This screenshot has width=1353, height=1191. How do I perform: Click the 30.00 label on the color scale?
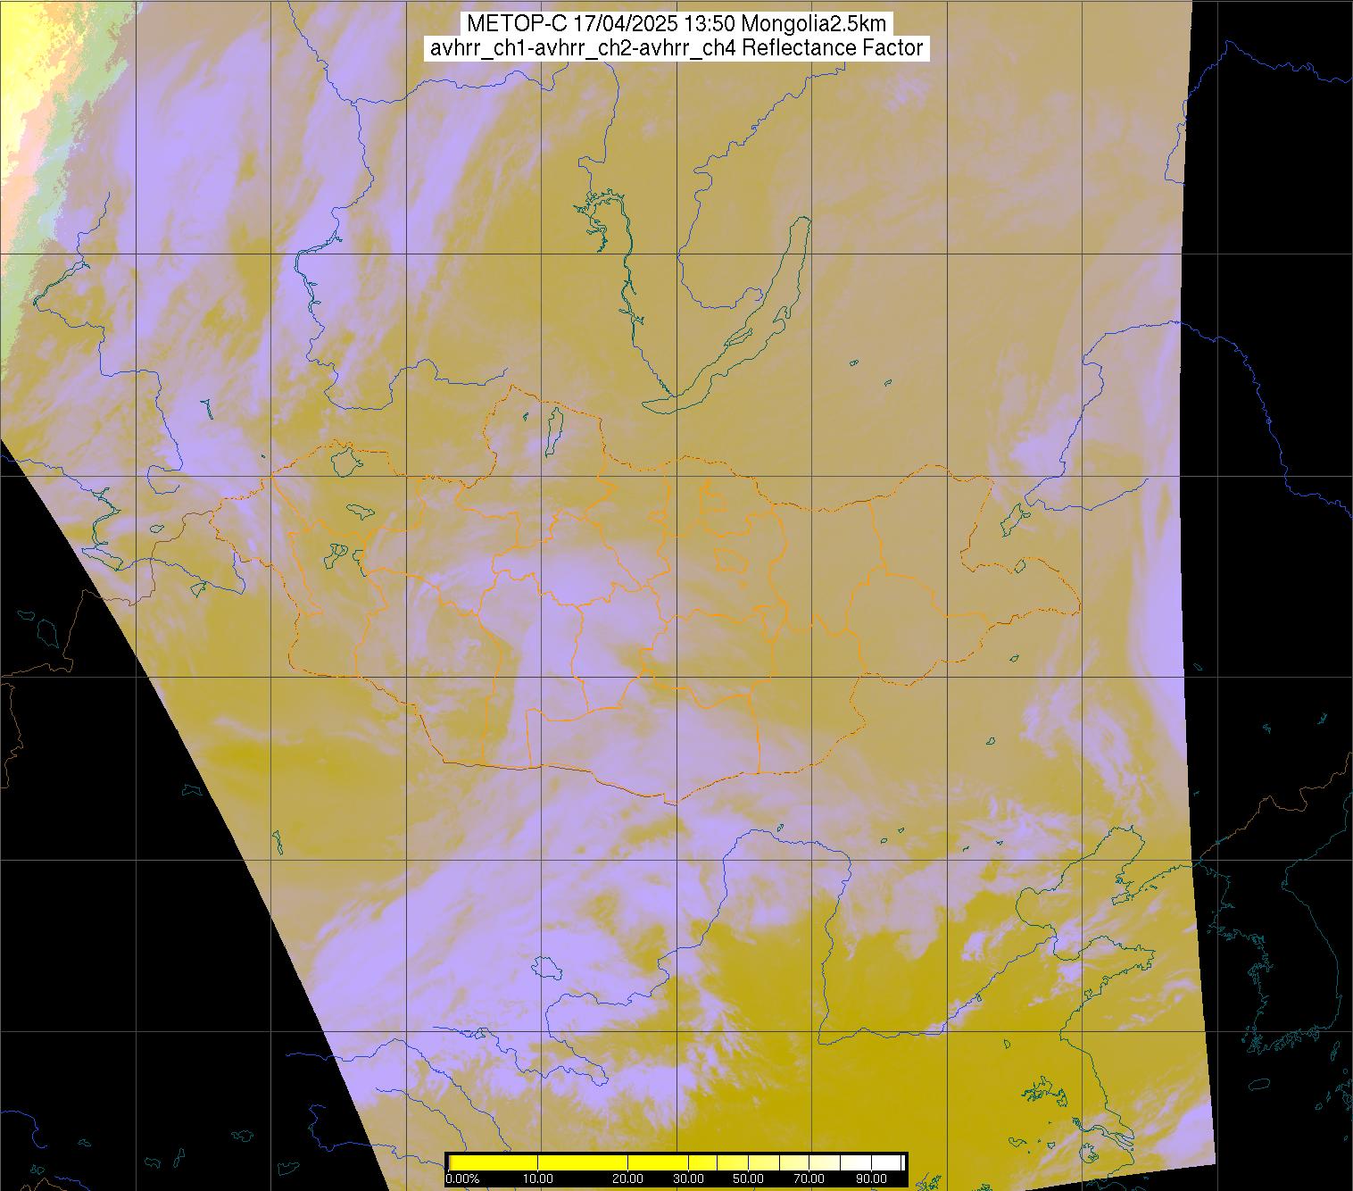click(688, 1179)
